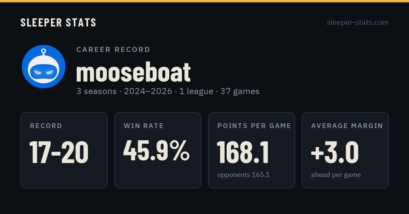
Task: Click the 168.1 points value
Action: point(243,153)
